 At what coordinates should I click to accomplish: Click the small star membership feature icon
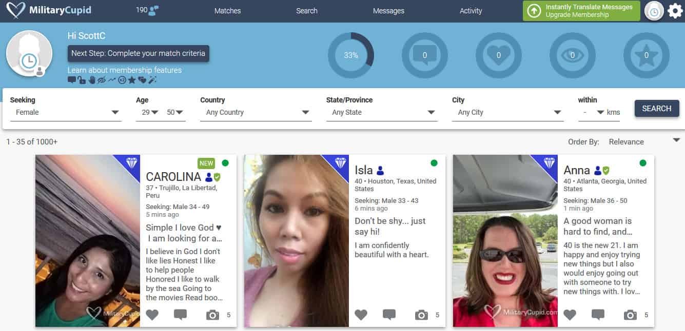(132, 80)
